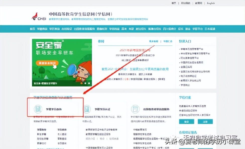Open 图像校对 in the navigation bar

point(102,29)
